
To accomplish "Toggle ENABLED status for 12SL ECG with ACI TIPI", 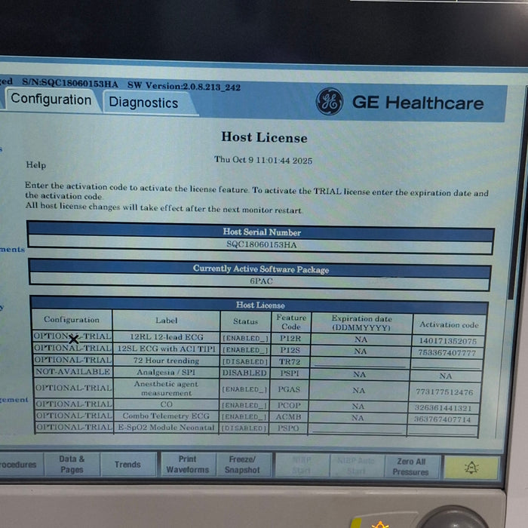I will click(245, 350).
